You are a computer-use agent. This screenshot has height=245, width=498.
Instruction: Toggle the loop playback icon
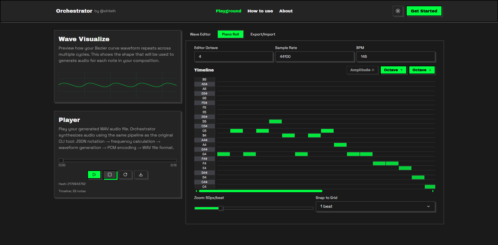coord(126,175)
